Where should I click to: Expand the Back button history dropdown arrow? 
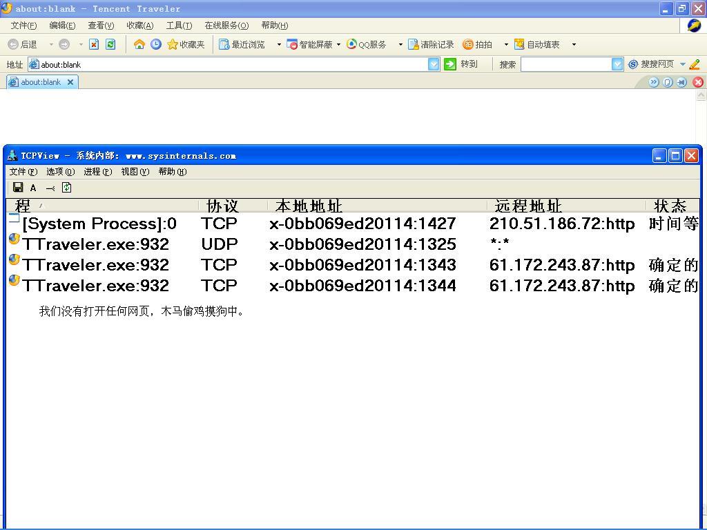click(51, 44)
